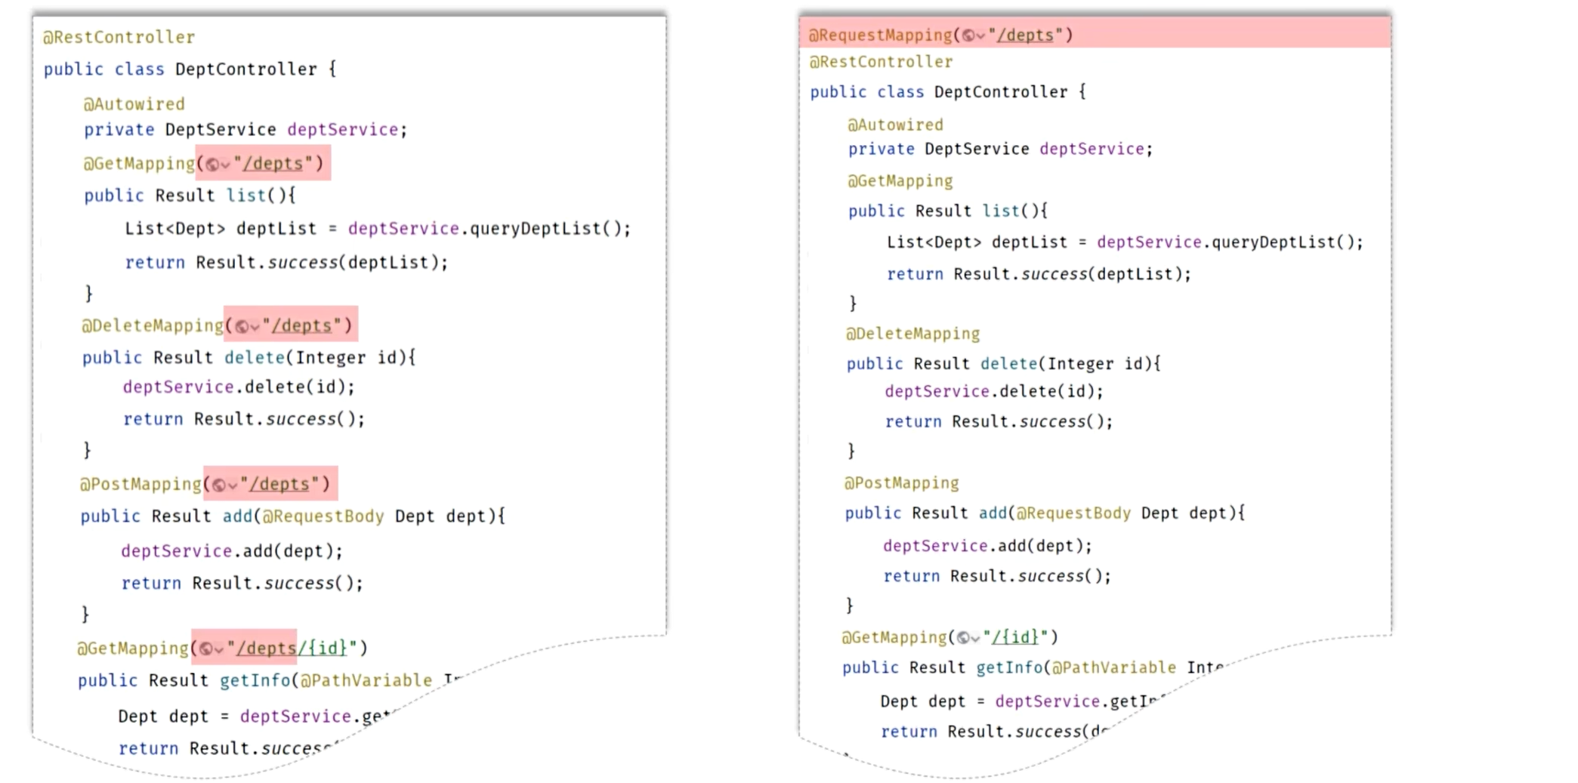Click globe icon in left @DeleteMapping annotation
Screen dimensions: 1578x783
[242, 326]
